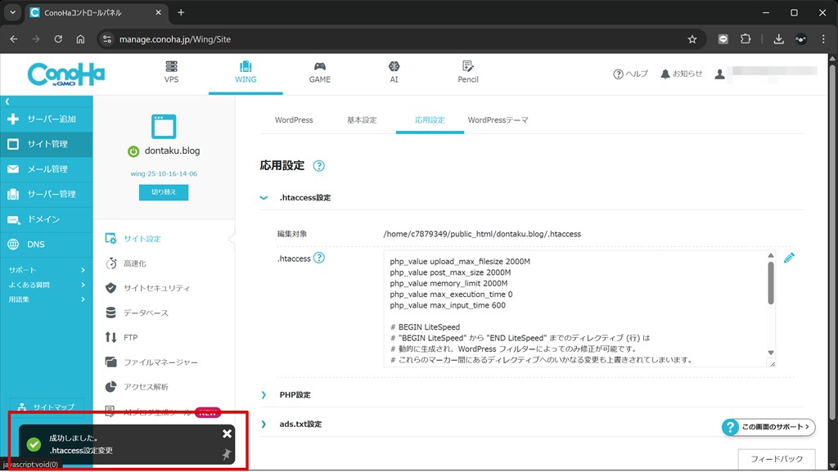Open ドメイン in the sidebar
Screen dimensions: 838x472
pyautogui.click(x=47, y=219)
